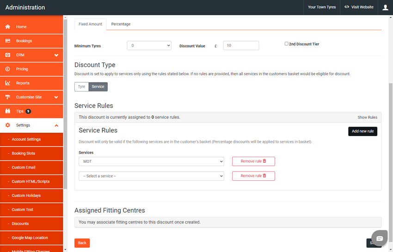This screenshot has width=393, height=252.
Task: Select the Service discount type toggle
Action: click(98, 86)
